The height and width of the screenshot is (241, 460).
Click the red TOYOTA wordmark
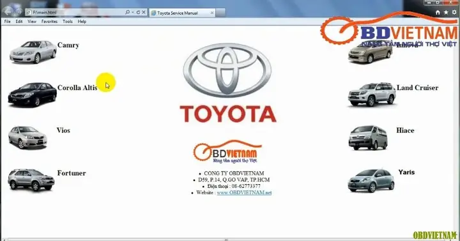[x=228, y=114]
